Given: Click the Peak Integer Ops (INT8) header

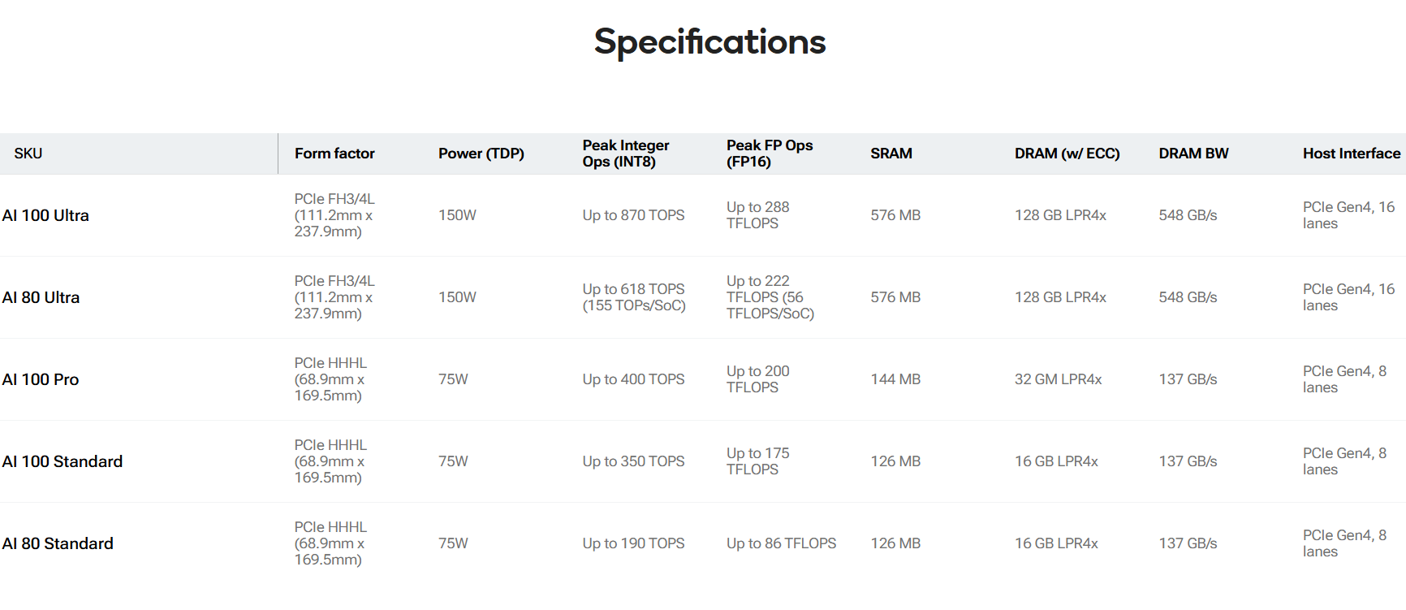Looking at the screenshot, I should 626,154.
